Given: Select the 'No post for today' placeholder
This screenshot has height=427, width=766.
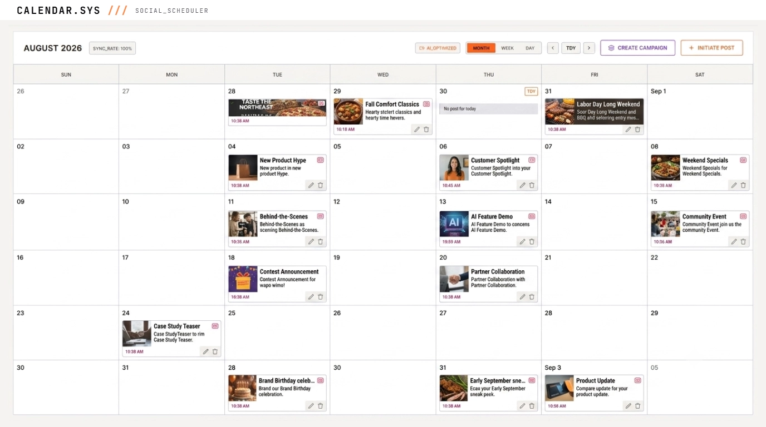Looking at the screenshot, I should point(488,109).
